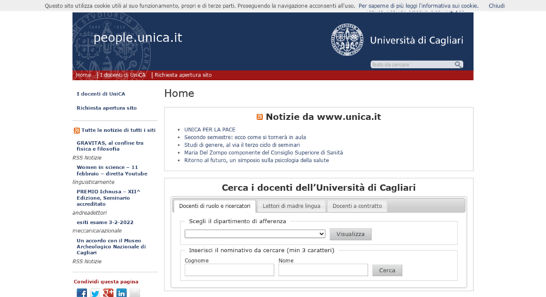Click the people.unica.it site title

138,37
